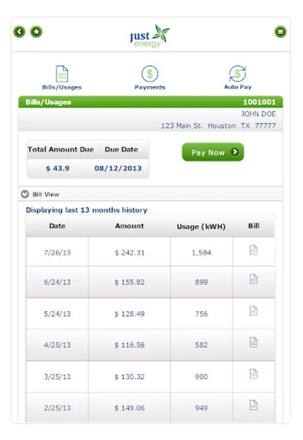Image resolution: width=303 pixels, height=440 pixels.
Task: Go back using the green arrow icon
Action: tap(20, 32)
